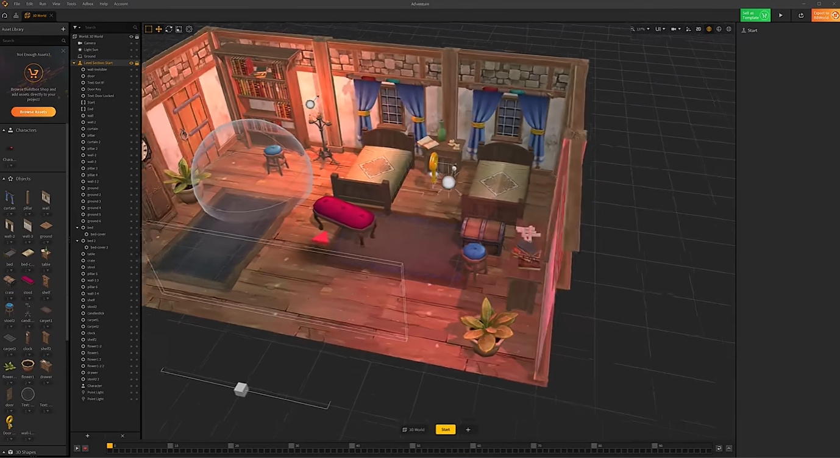Open the Adbox menu

click(x=88, y=4)
